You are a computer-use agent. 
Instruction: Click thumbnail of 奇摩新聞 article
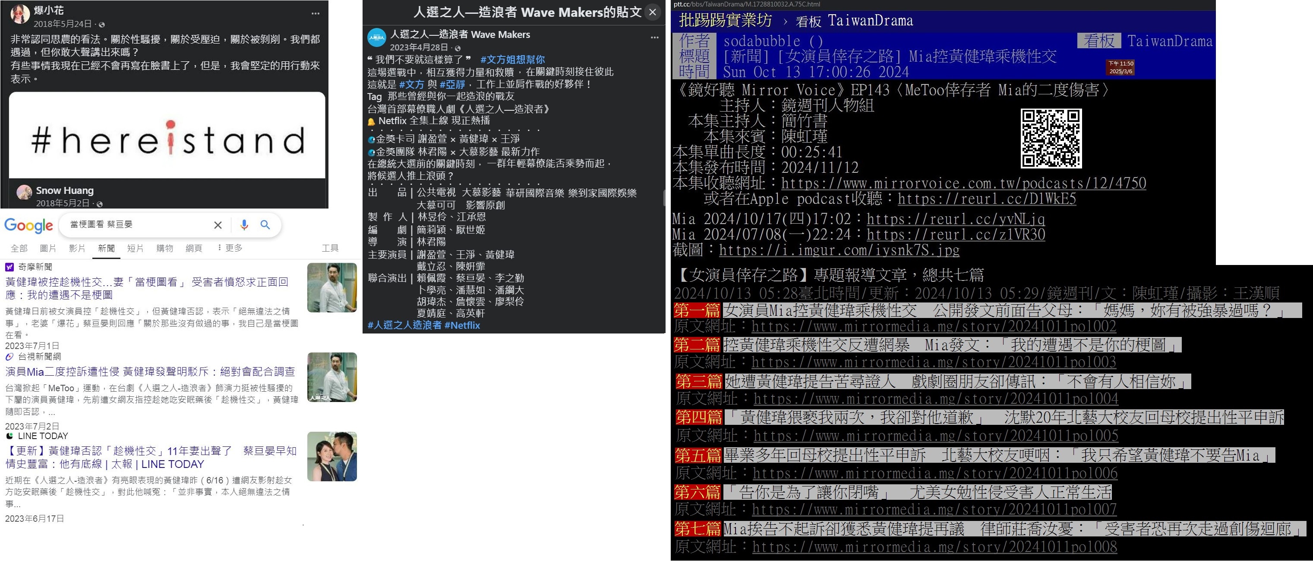[332, 287]
